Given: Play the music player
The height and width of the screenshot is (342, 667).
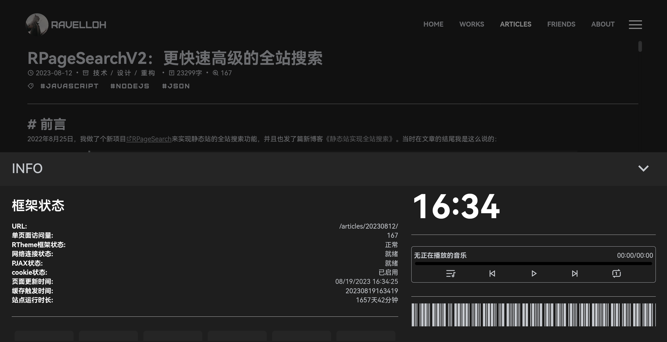Looking at the screenshot, I should 534,273.
